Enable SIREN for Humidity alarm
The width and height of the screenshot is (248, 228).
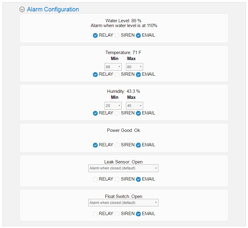[x=117, y=113]
